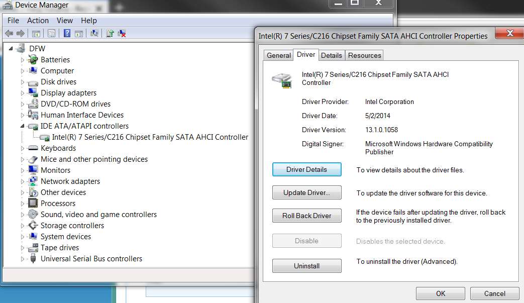Click Universal Serial Bus controllers icon
The height and width of the screenshot is (303, 524).
coord(33,258)
